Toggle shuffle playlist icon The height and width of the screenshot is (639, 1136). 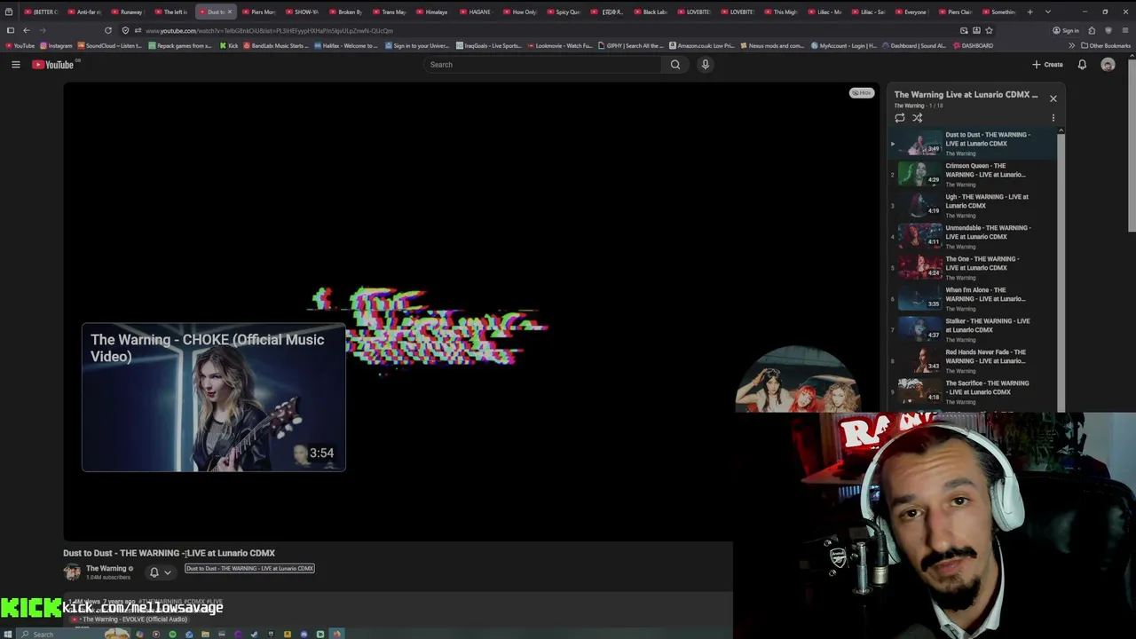click(918, 117)
